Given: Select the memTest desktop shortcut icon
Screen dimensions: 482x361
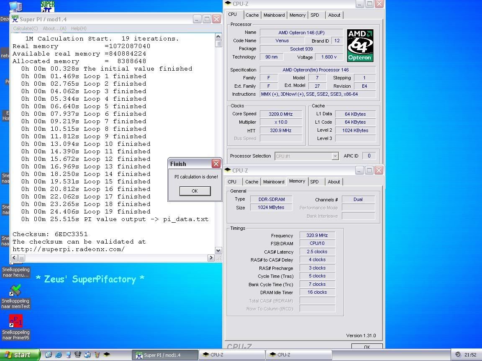Looking at the screenshot, I should tap(15, 290).
